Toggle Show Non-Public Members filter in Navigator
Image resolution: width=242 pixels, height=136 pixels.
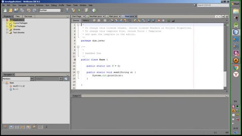[x=22, y=127]
